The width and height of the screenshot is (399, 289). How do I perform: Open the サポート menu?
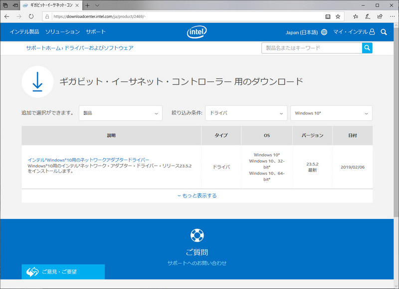pos(95,31)
